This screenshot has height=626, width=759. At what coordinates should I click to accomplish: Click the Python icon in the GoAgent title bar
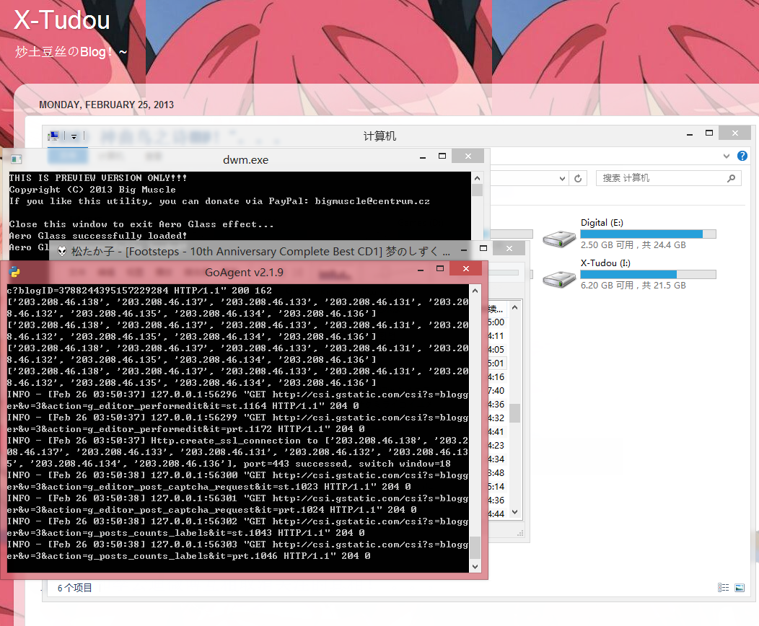pos(14,273)
